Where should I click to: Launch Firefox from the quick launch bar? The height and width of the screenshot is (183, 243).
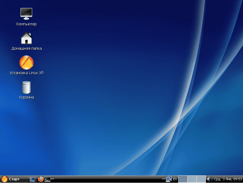pyautogui.click(x=40, y=179)
